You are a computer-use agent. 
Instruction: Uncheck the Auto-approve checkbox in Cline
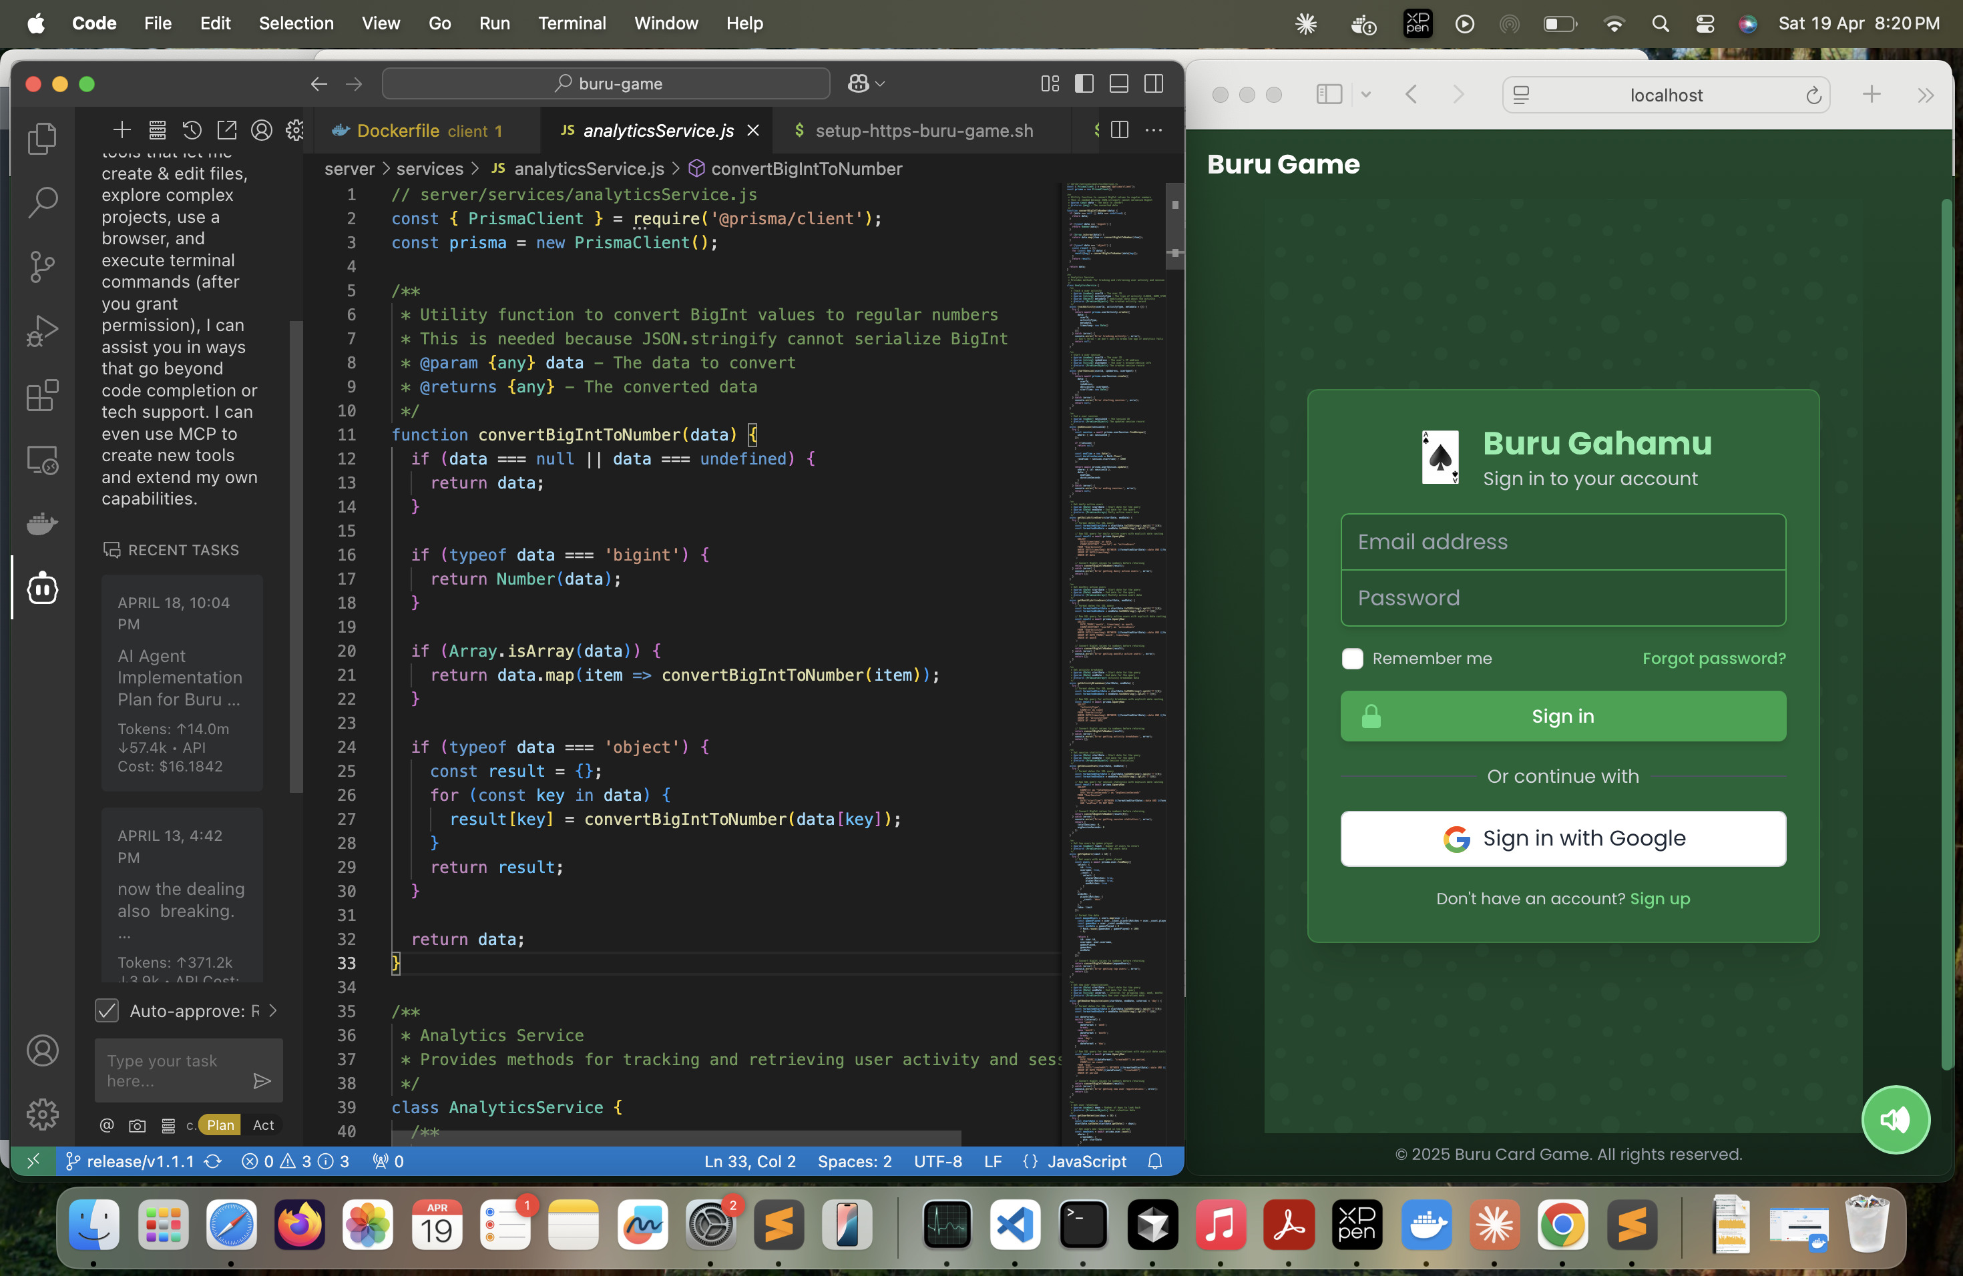pyautogui.click(x=106, y=1010)
